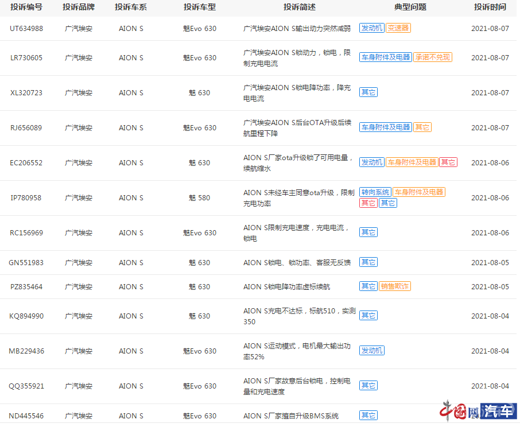Click 其它 tag in GN551983 row
Viewport: 520px width, 427px height.
[368, 262]
